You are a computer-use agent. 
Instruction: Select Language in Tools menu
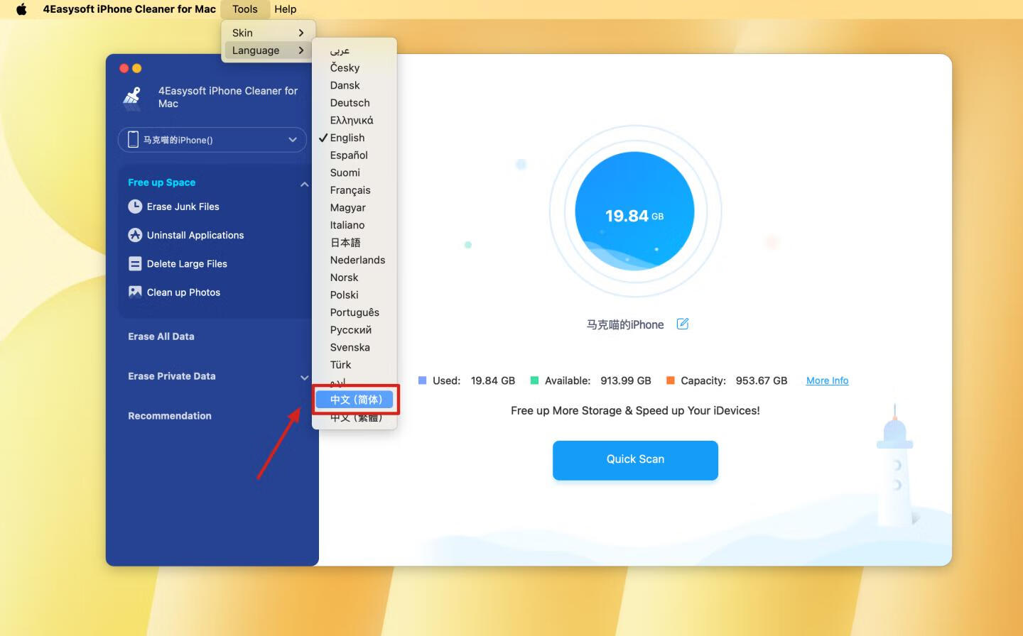click(268, 50)
